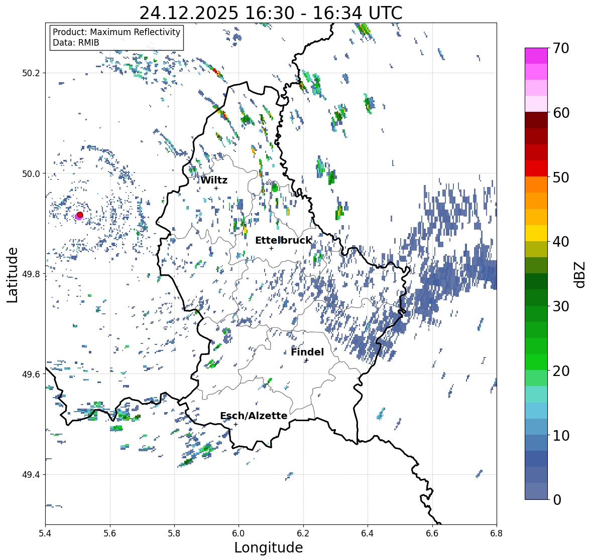Image resolution: width=592 pixels, height=560 pixels.
Task: Click the 60 value on colorbar
Action: (561, 113)
